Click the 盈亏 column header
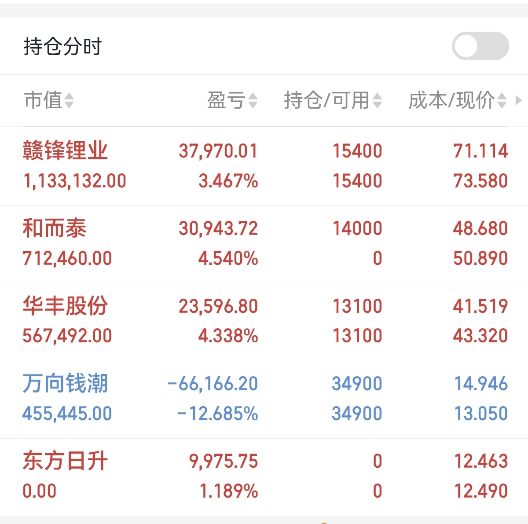 pyautogui.click(x=226, y=100)
